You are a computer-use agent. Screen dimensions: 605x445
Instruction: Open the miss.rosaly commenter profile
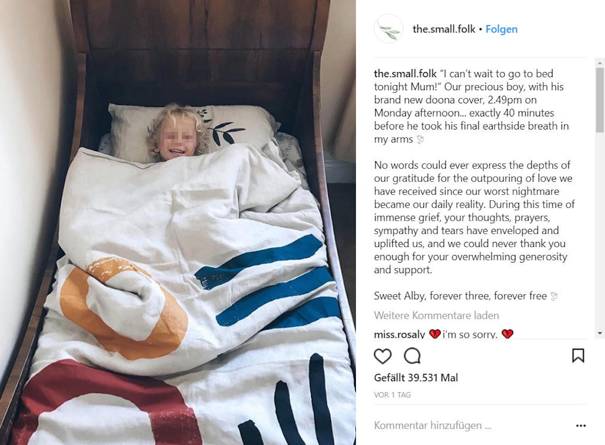pyautogui.click(x=399, y=334)
